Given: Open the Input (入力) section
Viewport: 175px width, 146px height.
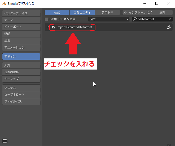Looking at the screenshot, I should pyautogui.click(x=21, y=65).
